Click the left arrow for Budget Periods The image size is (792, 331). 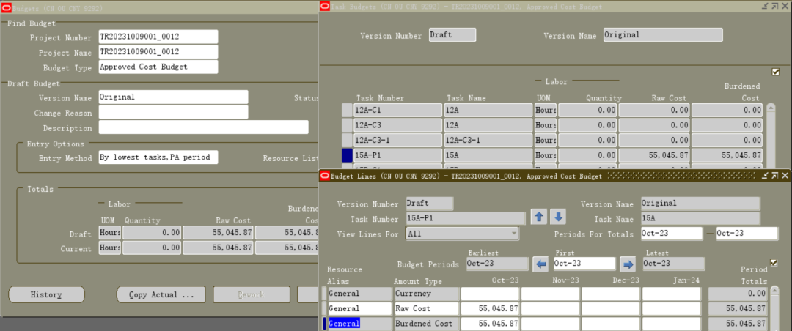point(541,264)
